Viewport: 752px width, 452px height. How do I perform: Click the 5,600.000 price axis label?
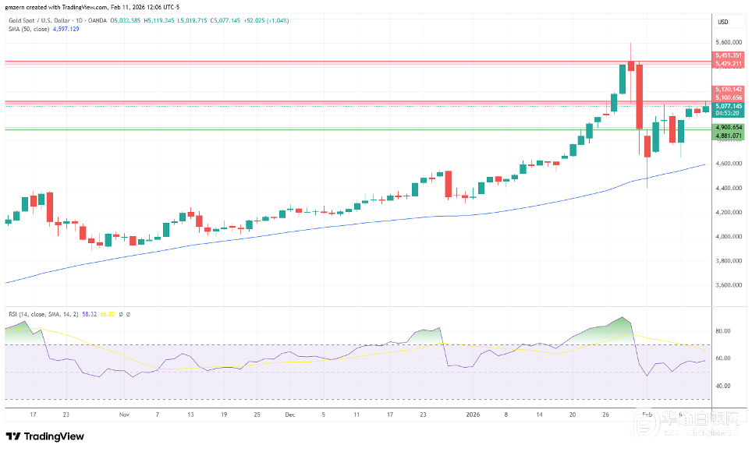point(726,43)
